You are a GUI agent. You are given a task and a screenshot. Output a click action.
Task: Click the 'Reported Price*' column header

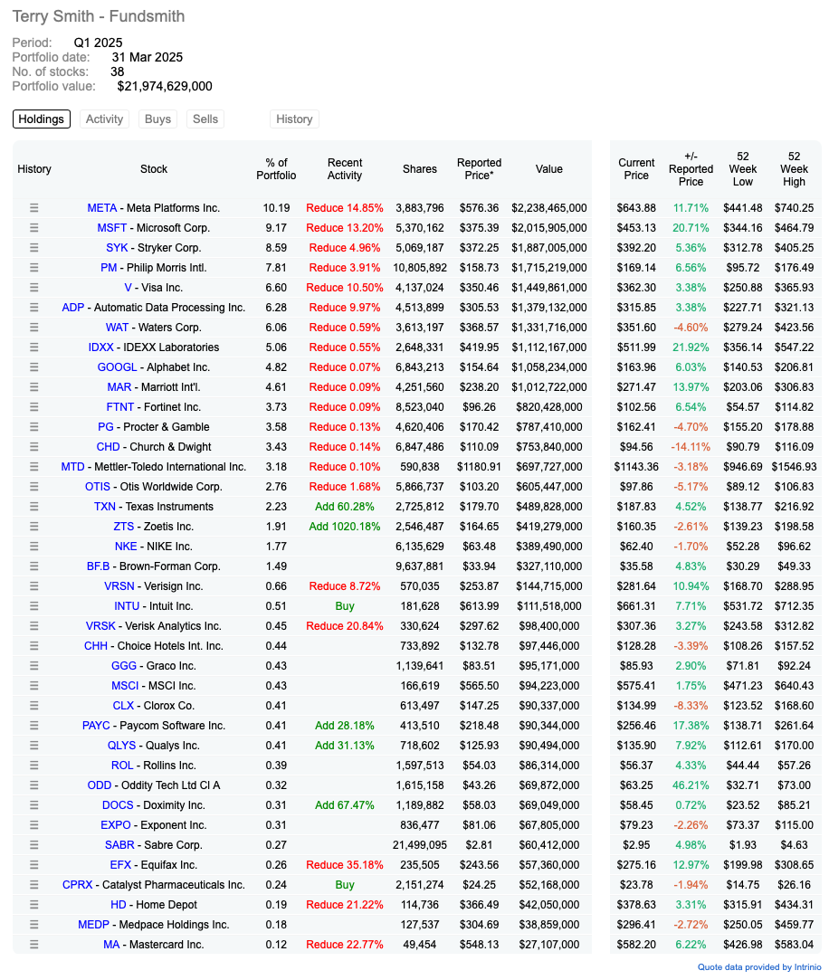coord(480,169)
